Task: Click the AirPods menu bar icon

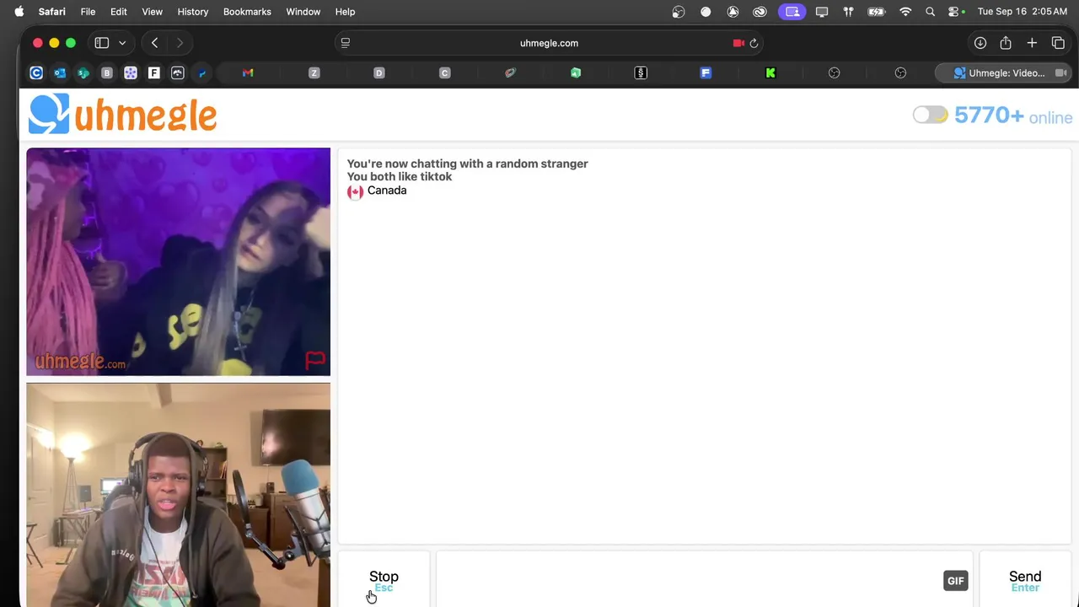Action: click(x=849, y=12)
